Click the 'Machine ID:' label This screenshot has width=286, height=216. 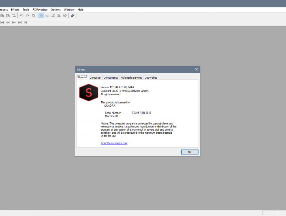click(112, 116)
